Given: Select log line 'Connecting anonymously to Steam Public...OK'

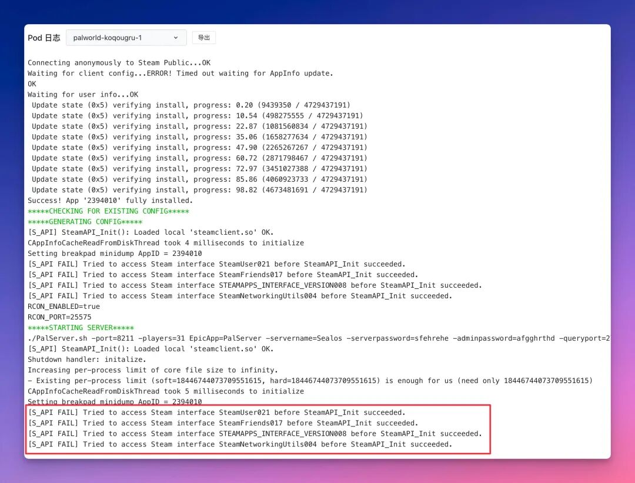Looking at the screenshot, I should 119,63.
